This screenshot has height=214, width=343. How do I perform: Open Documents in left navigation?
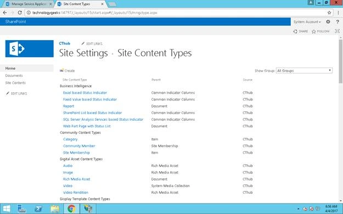[x=14, y=76]
